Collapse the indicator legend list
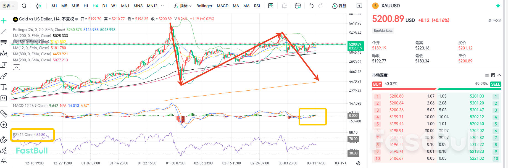The height and width of the screenshot is (168, 508). 17,67
